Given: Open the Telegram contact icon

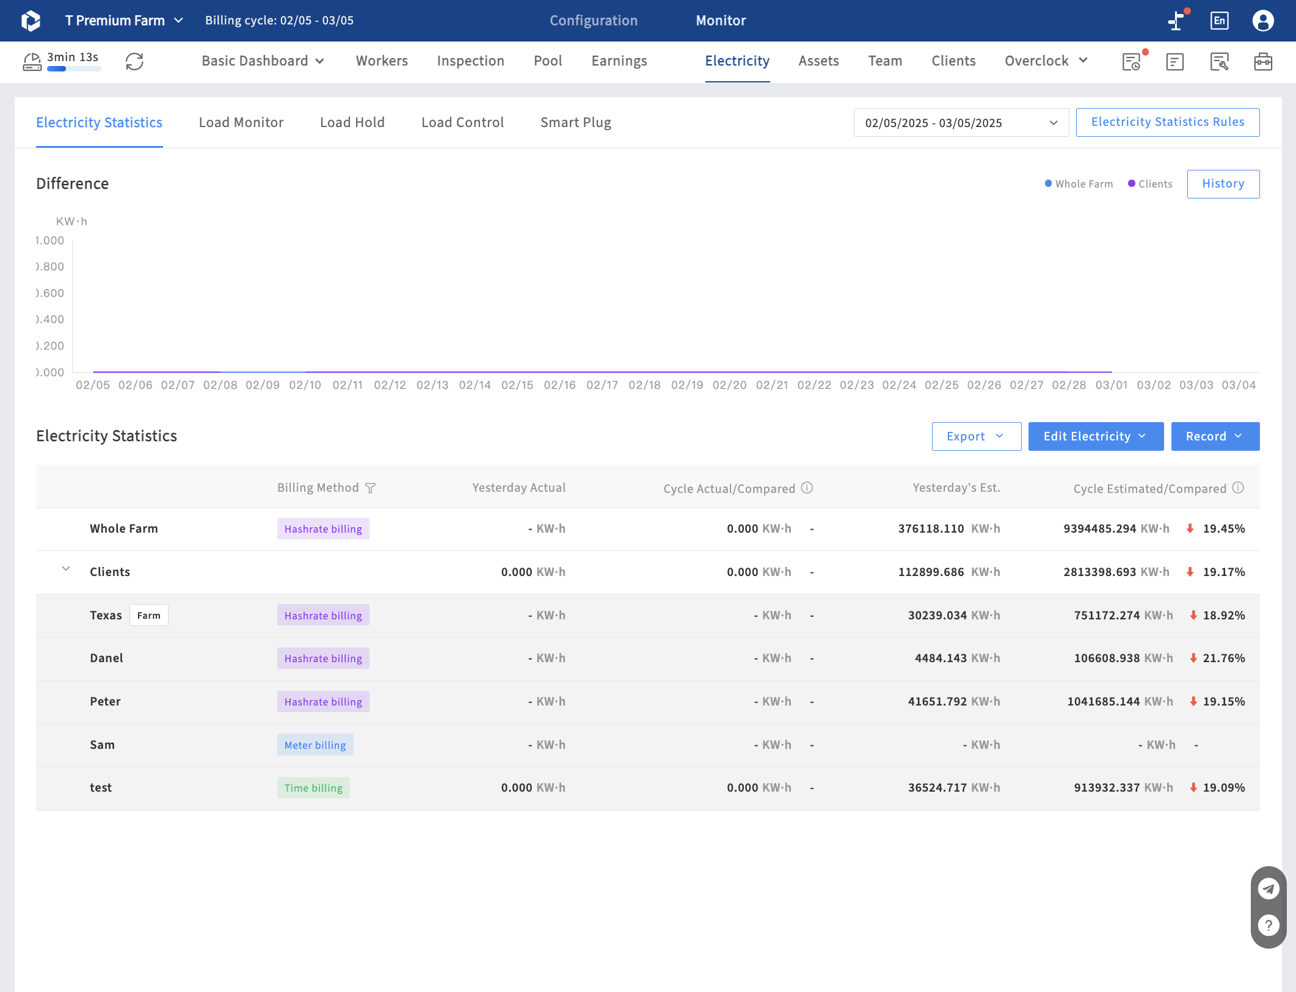Looking at the screenshot, I should (x=1269, y=889).
